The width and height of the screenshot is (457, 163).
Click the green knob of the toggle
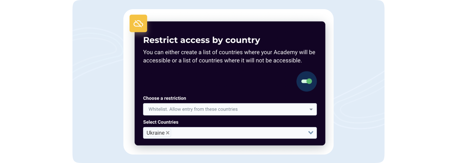pos(309,81)
